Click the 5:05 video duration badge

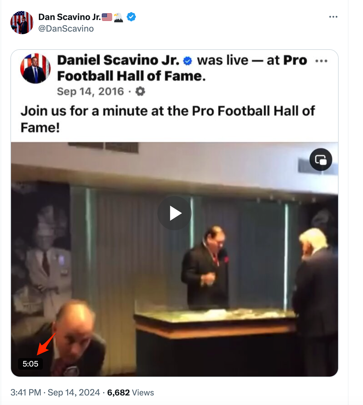coord(30,364)
